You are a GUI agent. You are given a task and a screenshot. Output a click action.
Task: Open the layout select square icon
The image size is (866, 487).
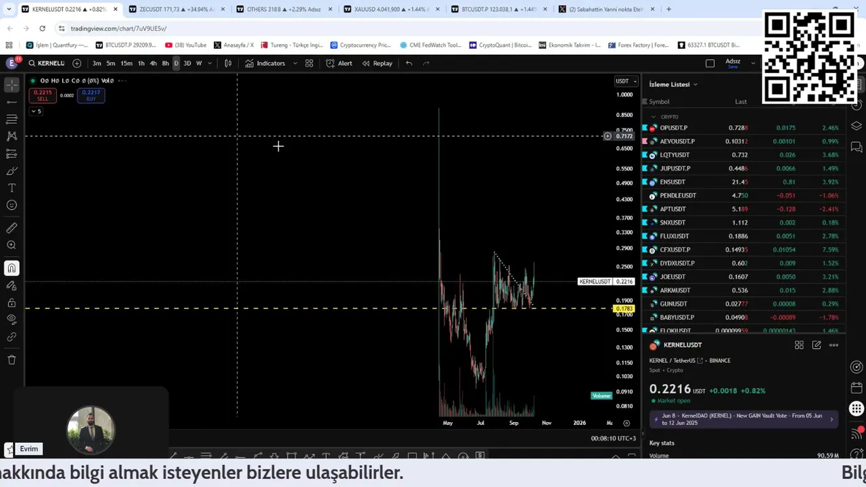tap(710, 63)
